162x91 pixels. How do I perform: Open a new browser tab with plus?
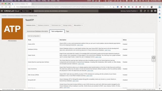(x=33, y=4)
